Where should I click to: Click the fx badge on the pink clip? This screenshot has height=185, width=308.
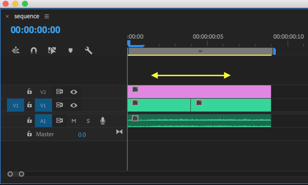coord(135,89)
